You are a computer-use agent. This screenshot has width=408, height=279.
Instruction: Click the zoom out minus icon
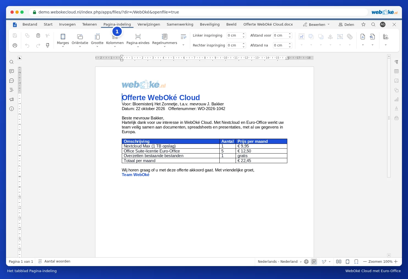365,262
